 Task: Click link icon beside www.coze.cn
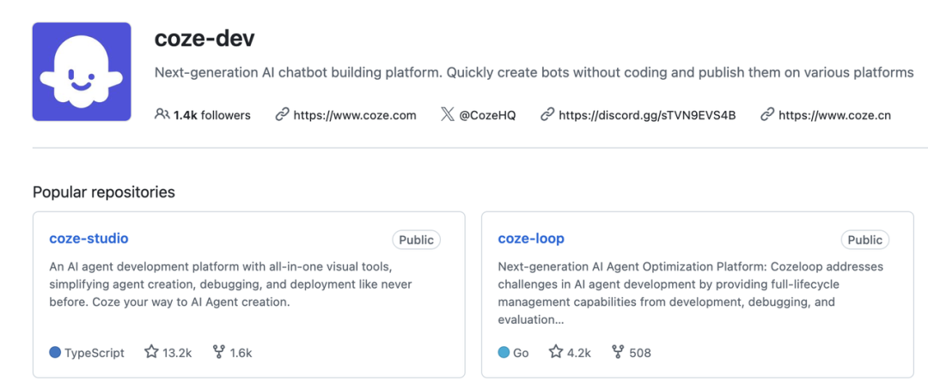click(x=767, y=114)
